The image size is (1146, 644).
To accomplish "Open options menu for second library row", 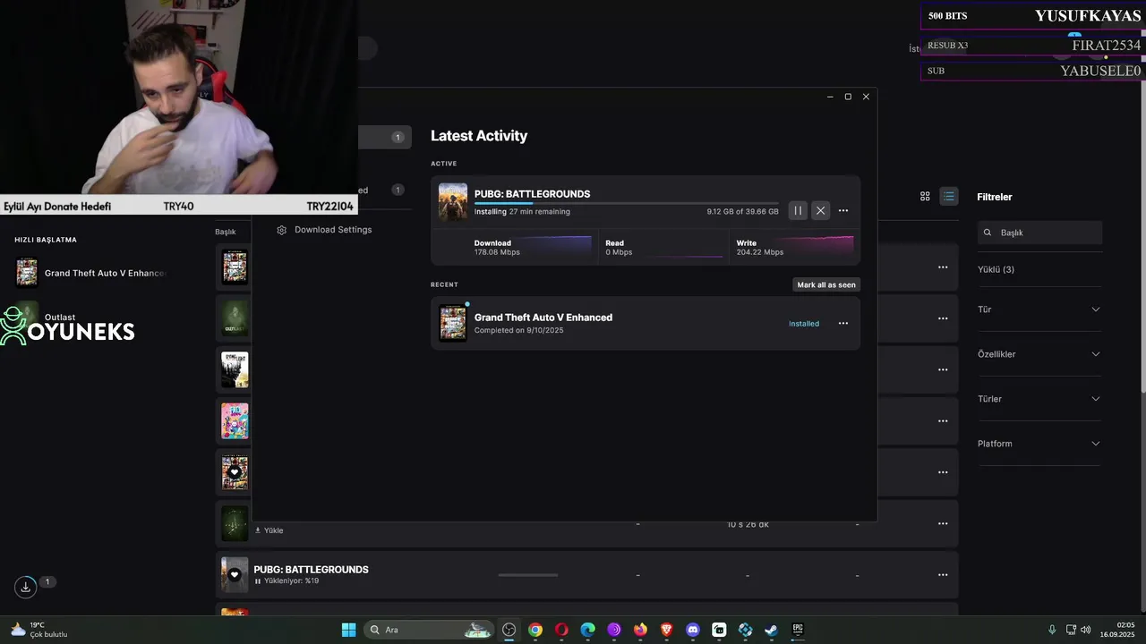I will 943,318.
